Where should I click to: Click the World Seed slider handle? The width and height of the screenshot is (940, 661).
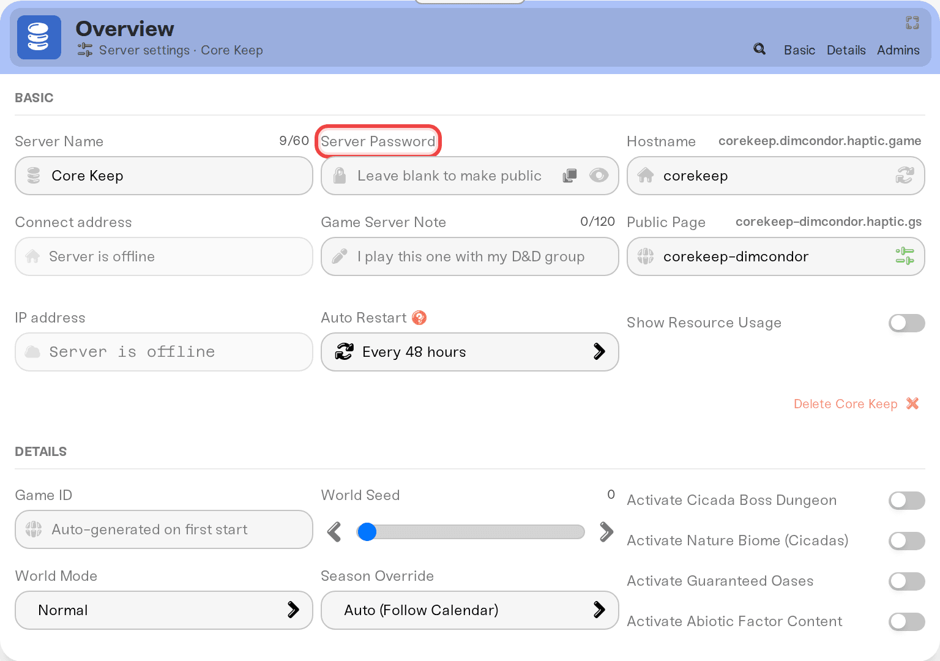(367, 532)
